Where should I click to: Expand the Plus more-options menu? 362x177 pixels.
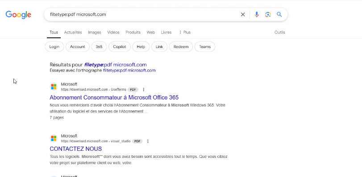[x=185, y=32]
